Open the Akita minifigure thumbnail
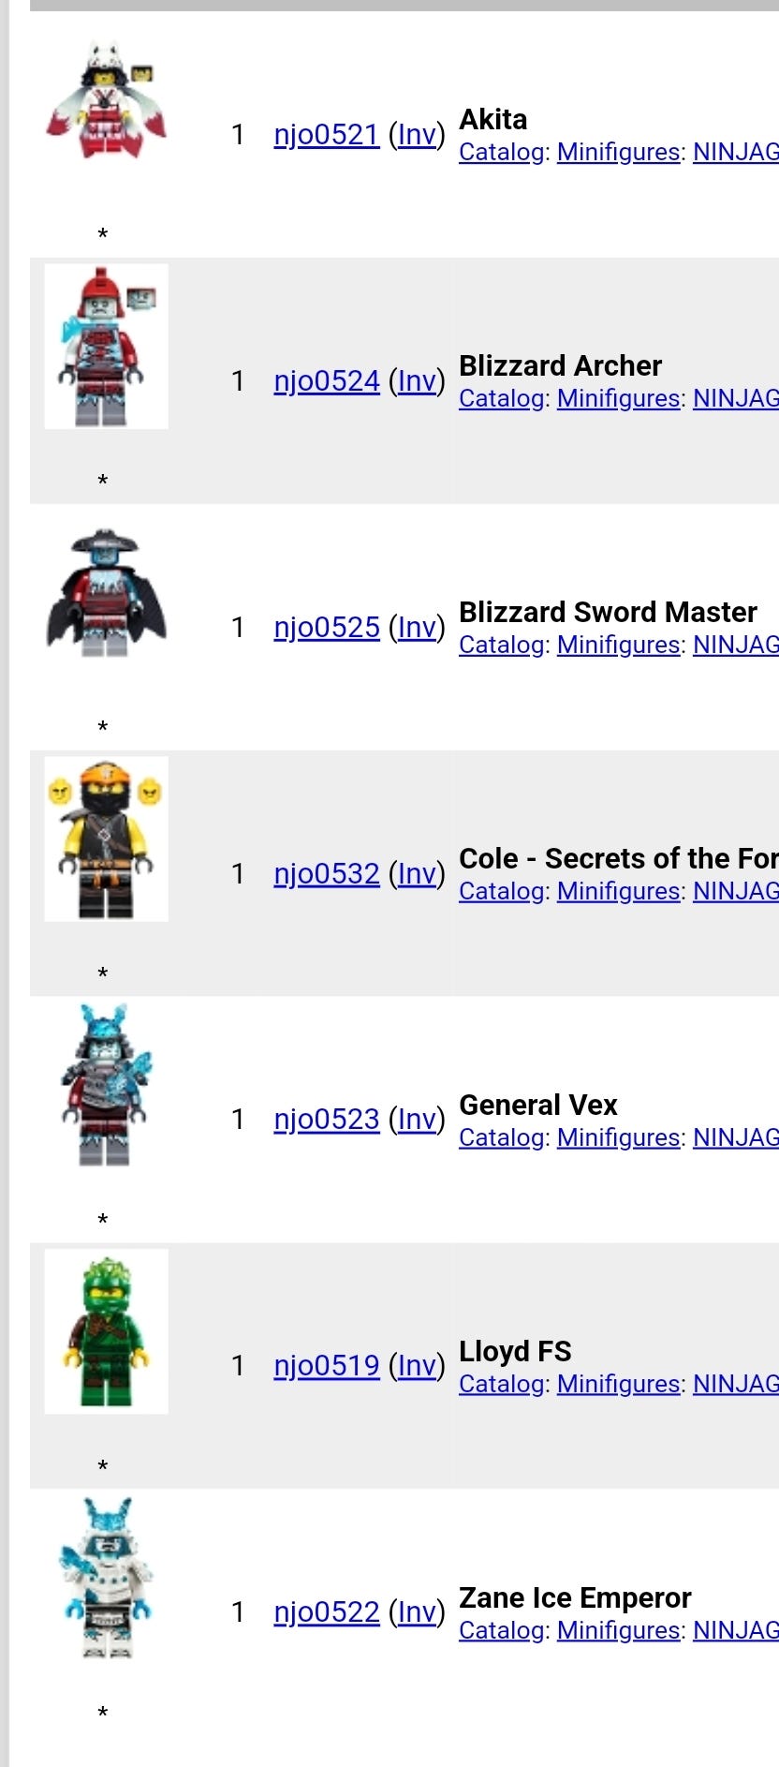Screen dimensions: 779x1767 pos(106,100)
